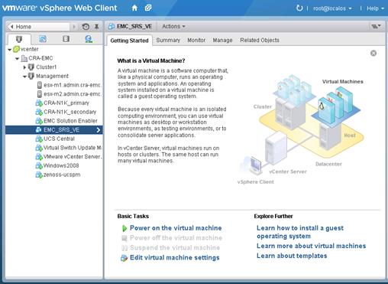Click the vmware vSphere Web Client logo
388x284 pixels.
[x=60, y=8]
